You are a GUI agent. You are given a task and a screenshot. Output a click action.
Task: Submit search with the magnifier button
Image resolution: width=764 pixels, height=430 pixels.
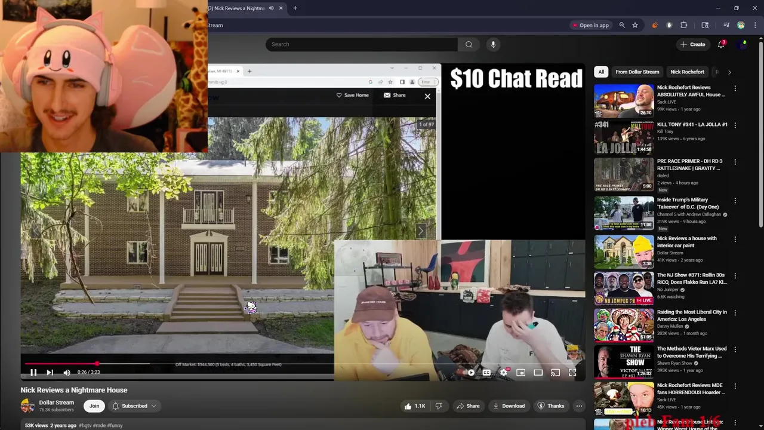pyautogui.click(x=469, y=44)
